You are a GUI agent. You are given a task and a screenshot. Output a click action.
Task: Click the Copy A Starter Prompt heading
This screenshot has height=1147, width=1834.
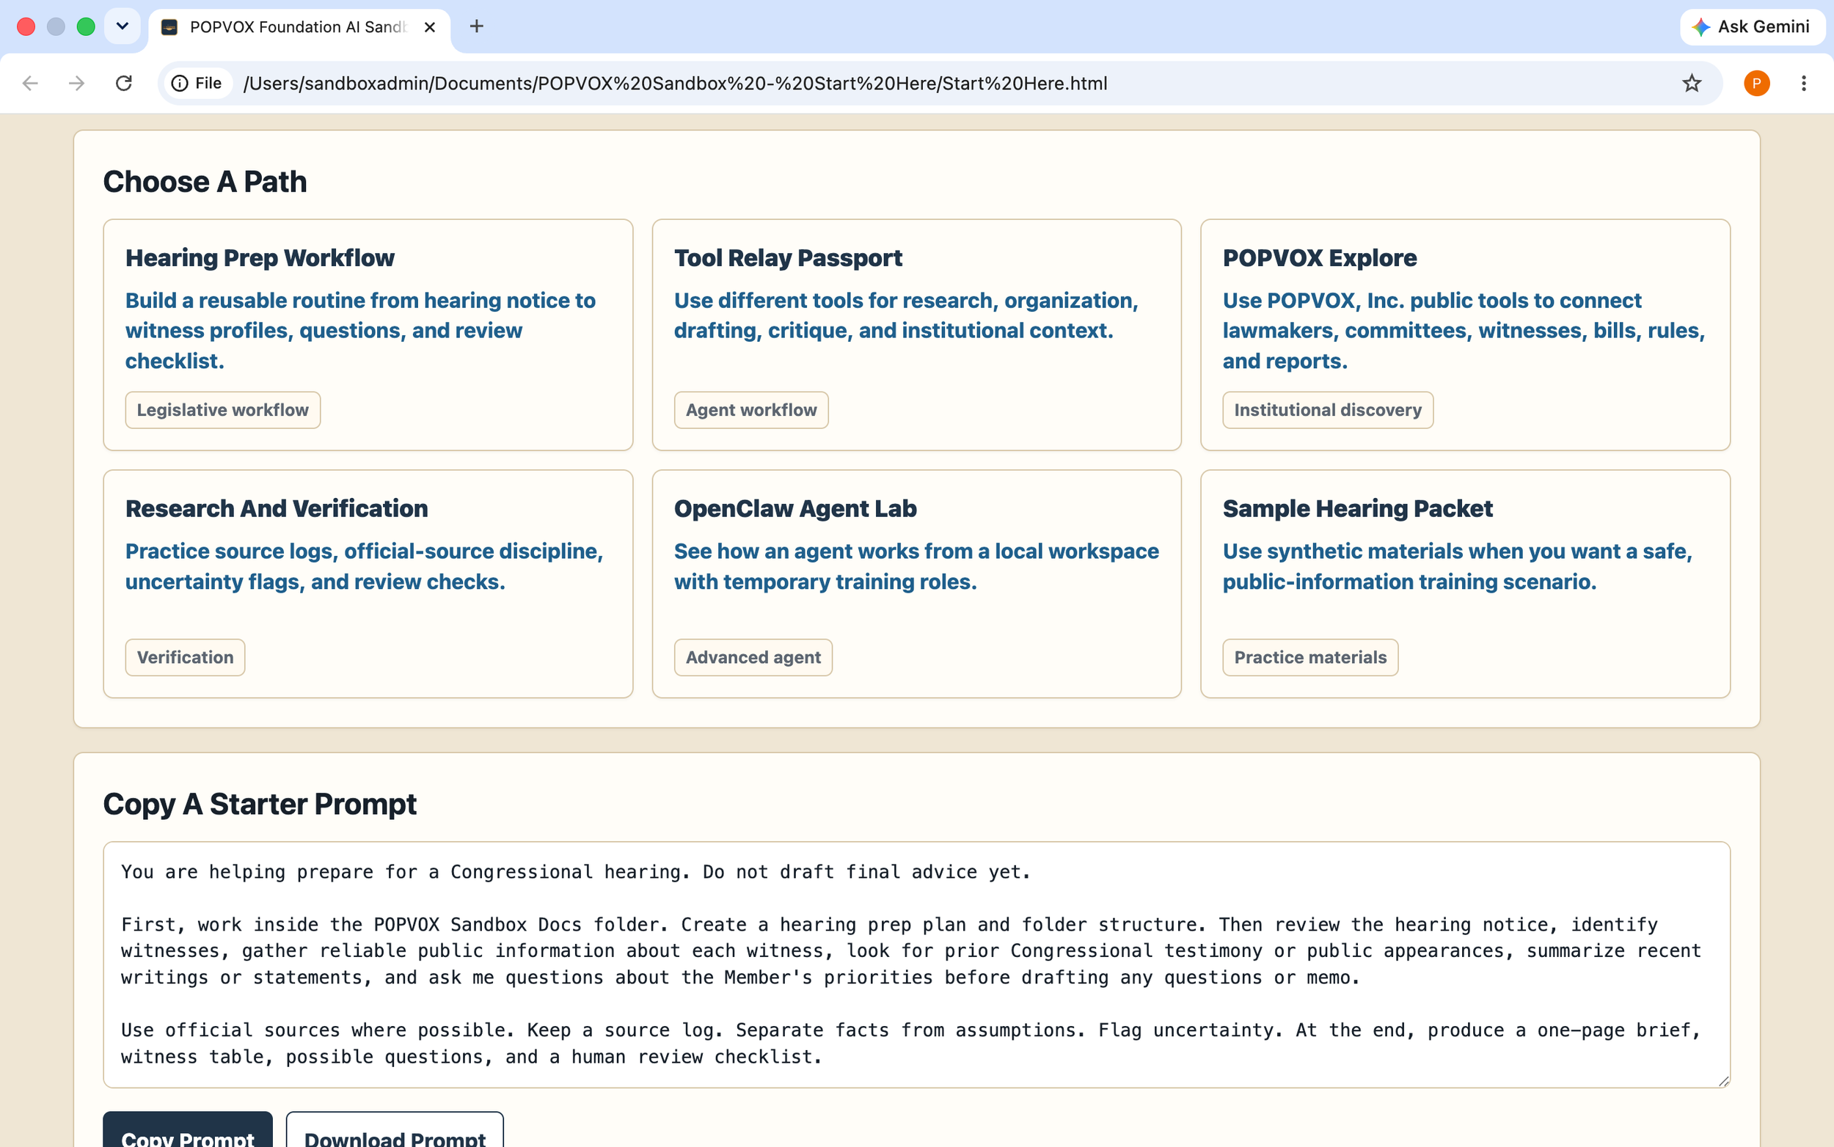pos(260,804)
